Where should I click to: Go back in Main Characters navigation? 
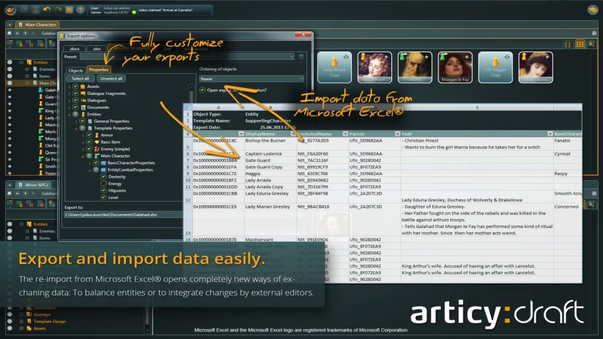[25, 33]
